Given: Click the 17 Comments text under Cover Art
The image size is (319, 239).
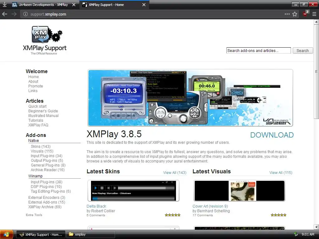Looking at the screenshot, I should coord(202,215).
